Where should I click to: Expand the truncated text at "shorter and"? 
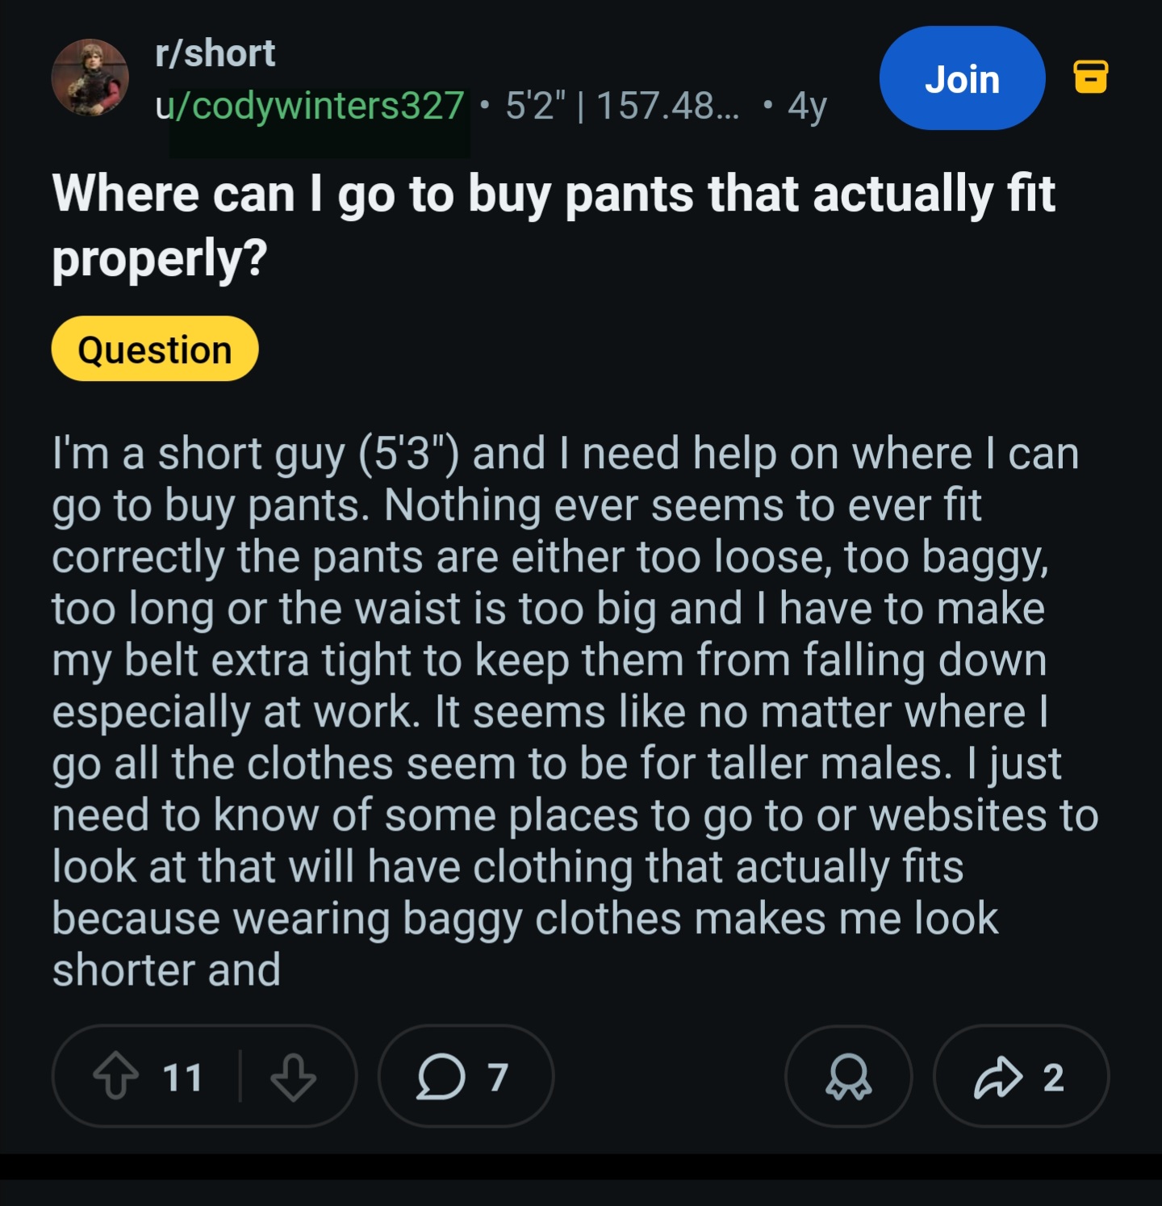point(167,969)
